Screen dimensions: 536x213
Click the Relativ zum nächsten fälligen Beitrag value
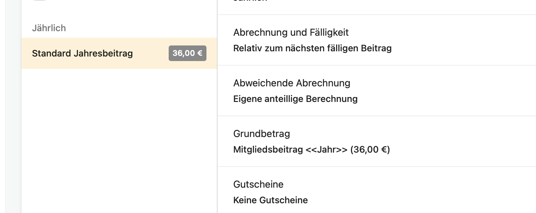[312, 48]
